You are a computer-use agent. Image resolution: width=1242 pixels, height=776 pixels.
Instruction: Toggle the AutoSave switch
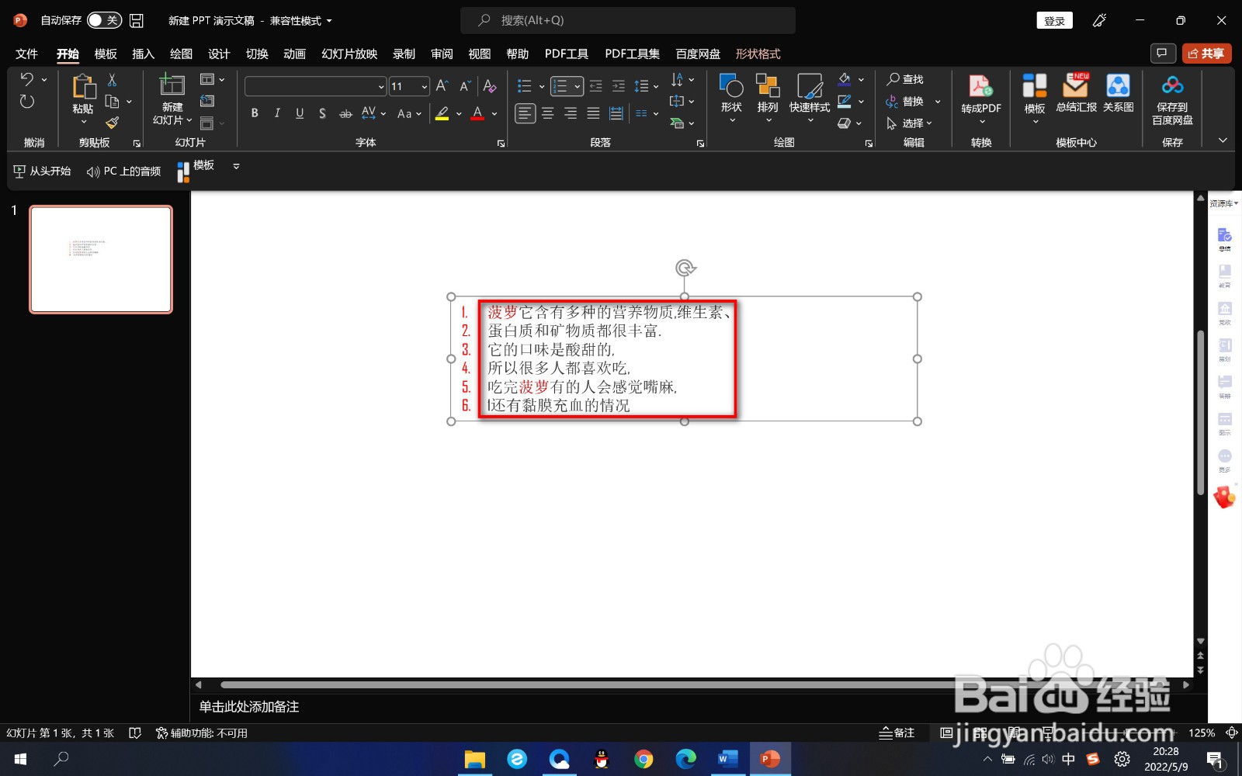[x=104, y=20]
